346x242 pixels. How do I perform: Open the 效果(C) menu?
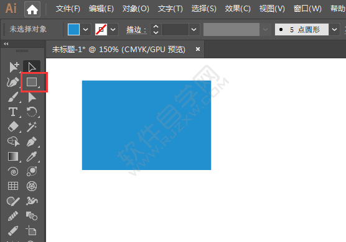(x=238, y=9)
